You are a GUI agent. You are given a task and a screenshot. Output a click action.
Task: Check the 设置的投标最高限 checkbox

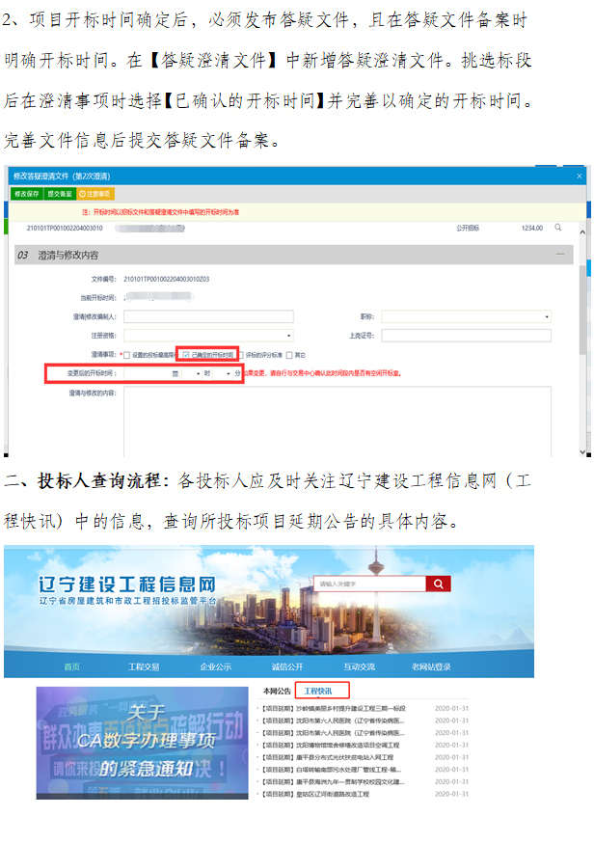tap(126, 354)
